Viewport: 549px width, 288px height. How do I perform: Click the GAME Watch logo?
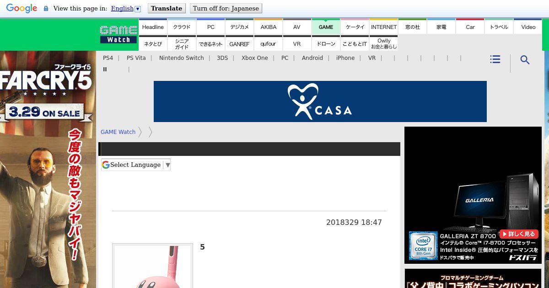(x=118, y=35)
